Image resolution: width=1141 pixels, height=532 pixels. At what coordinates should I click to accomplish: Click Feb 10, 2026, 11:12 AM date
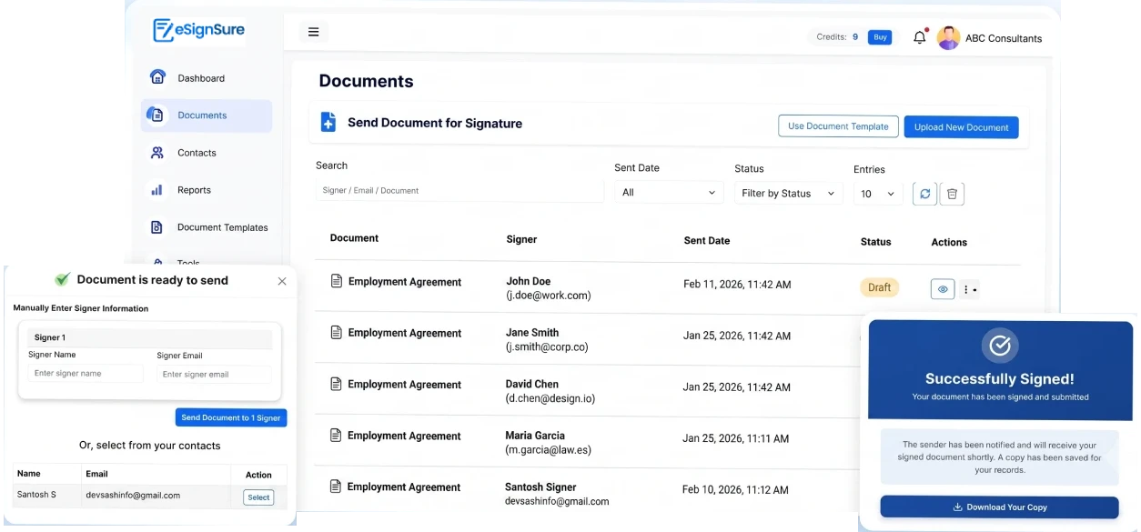pos(735,490)
